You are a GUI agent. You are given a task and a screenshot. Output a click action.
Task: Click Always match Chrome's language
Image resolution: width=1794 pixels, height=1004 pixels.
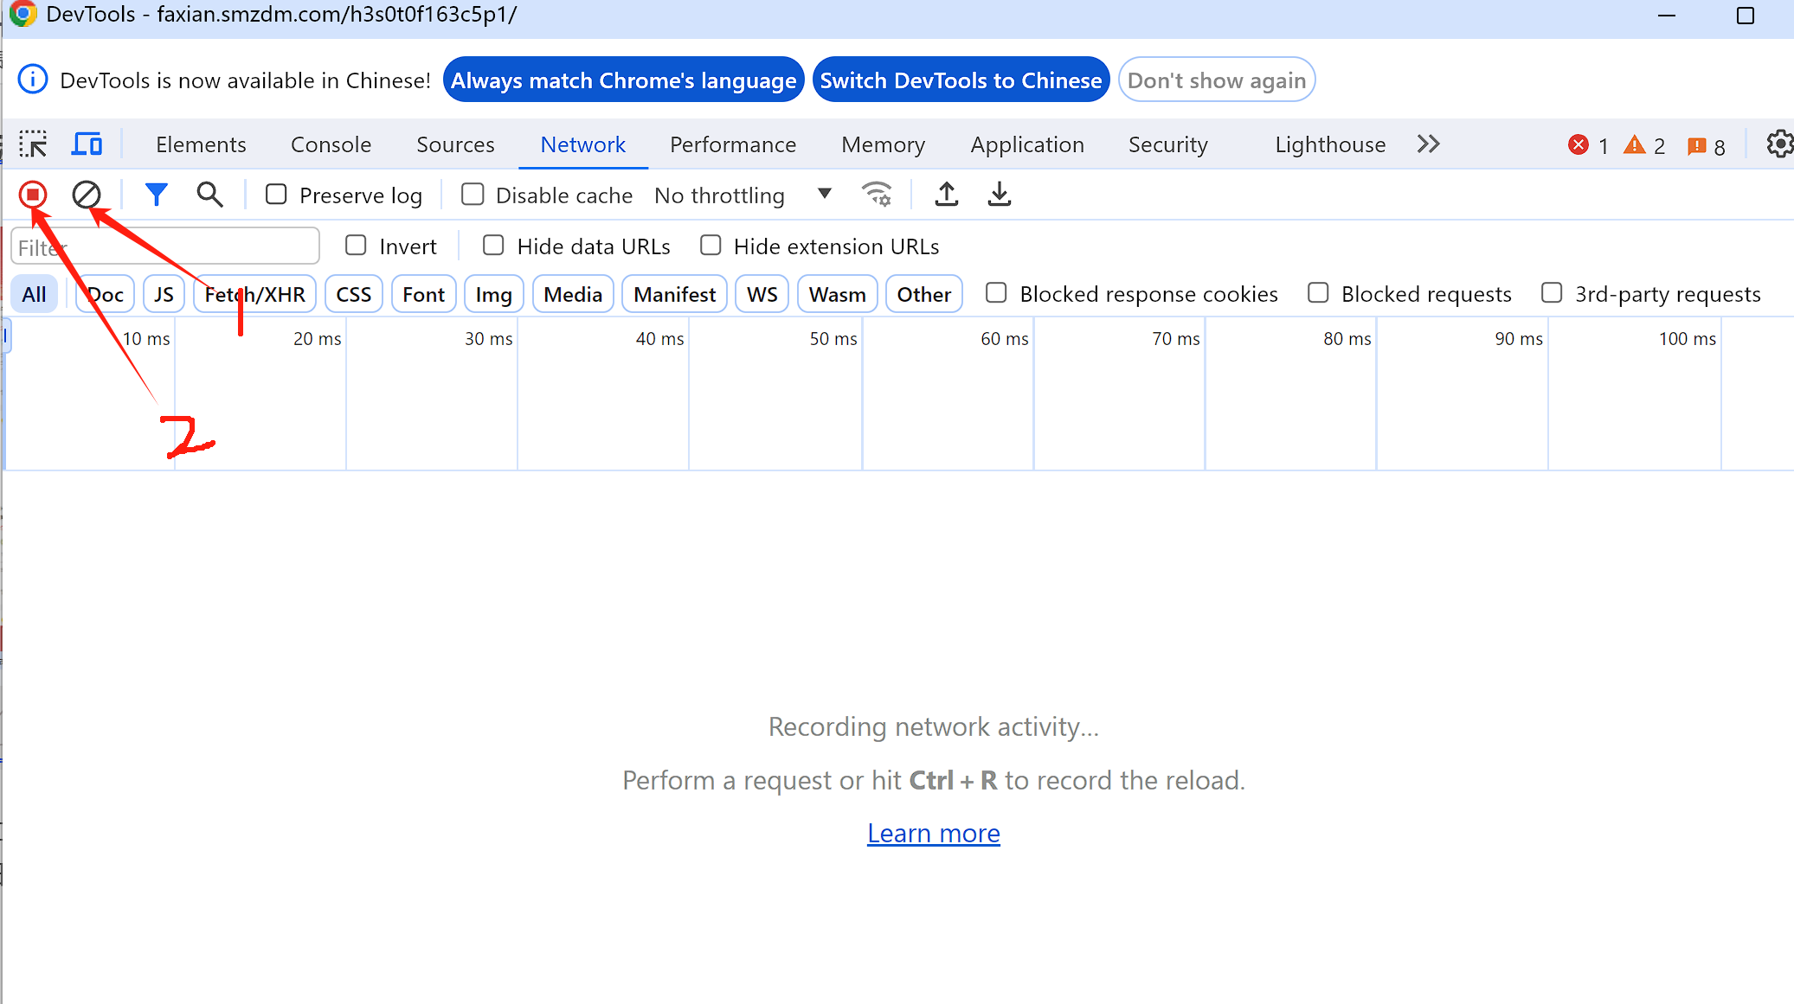[623, 80]
